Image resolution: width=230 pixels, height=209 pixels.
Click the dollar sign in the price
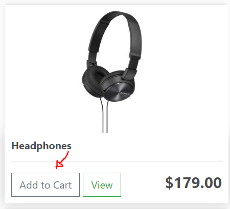click(169, 183)
